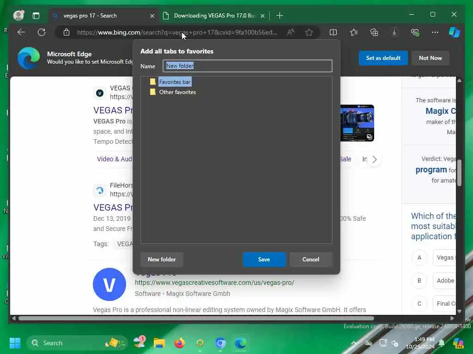Select the 'Favorites bar' folder

[175, 82]
